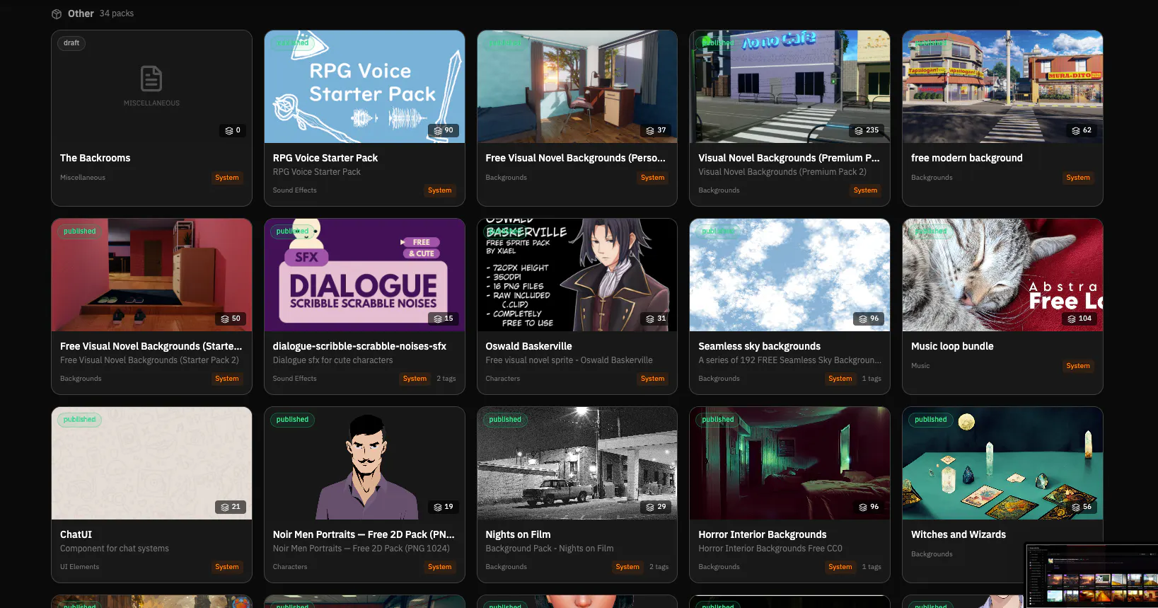Click '1 tags' on Horror Interior Backgrounds card
This screenshot has width=1158, height=608.
872,567
